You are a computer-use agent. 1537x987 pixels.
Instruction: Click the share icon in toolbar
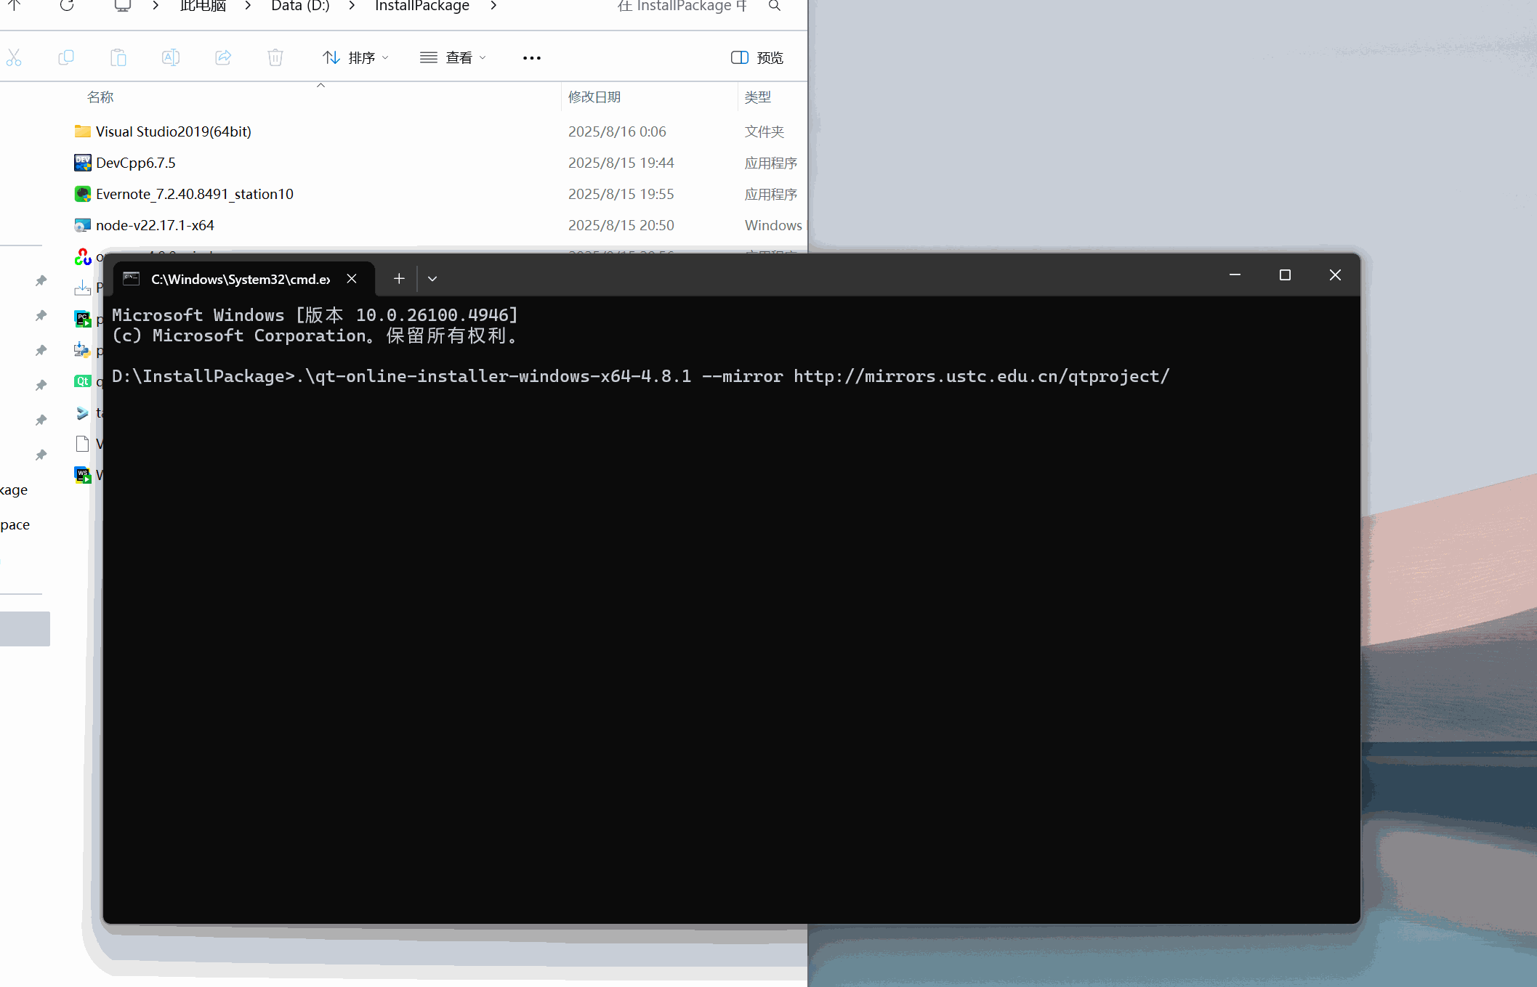coord(223,57)
